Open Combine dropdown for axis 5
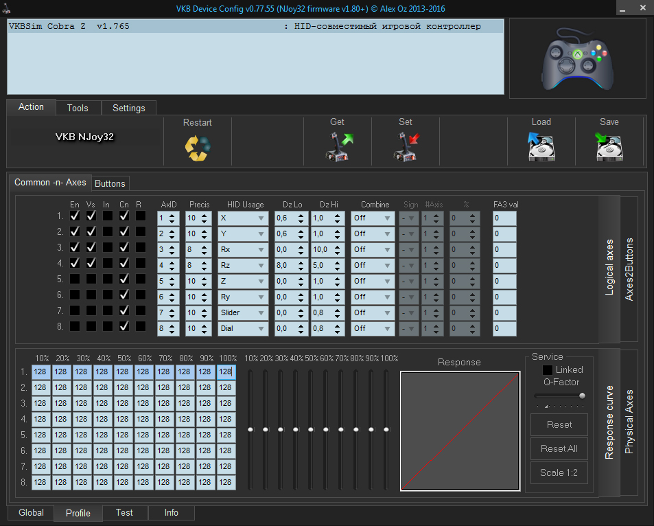 click(373, 282)
